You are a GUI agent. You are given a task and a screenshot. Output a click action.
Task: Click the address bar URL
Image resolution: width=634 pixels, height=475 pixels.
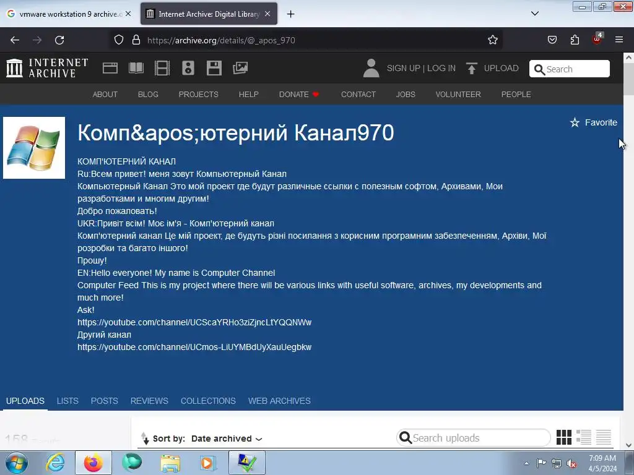click(221, 40)
